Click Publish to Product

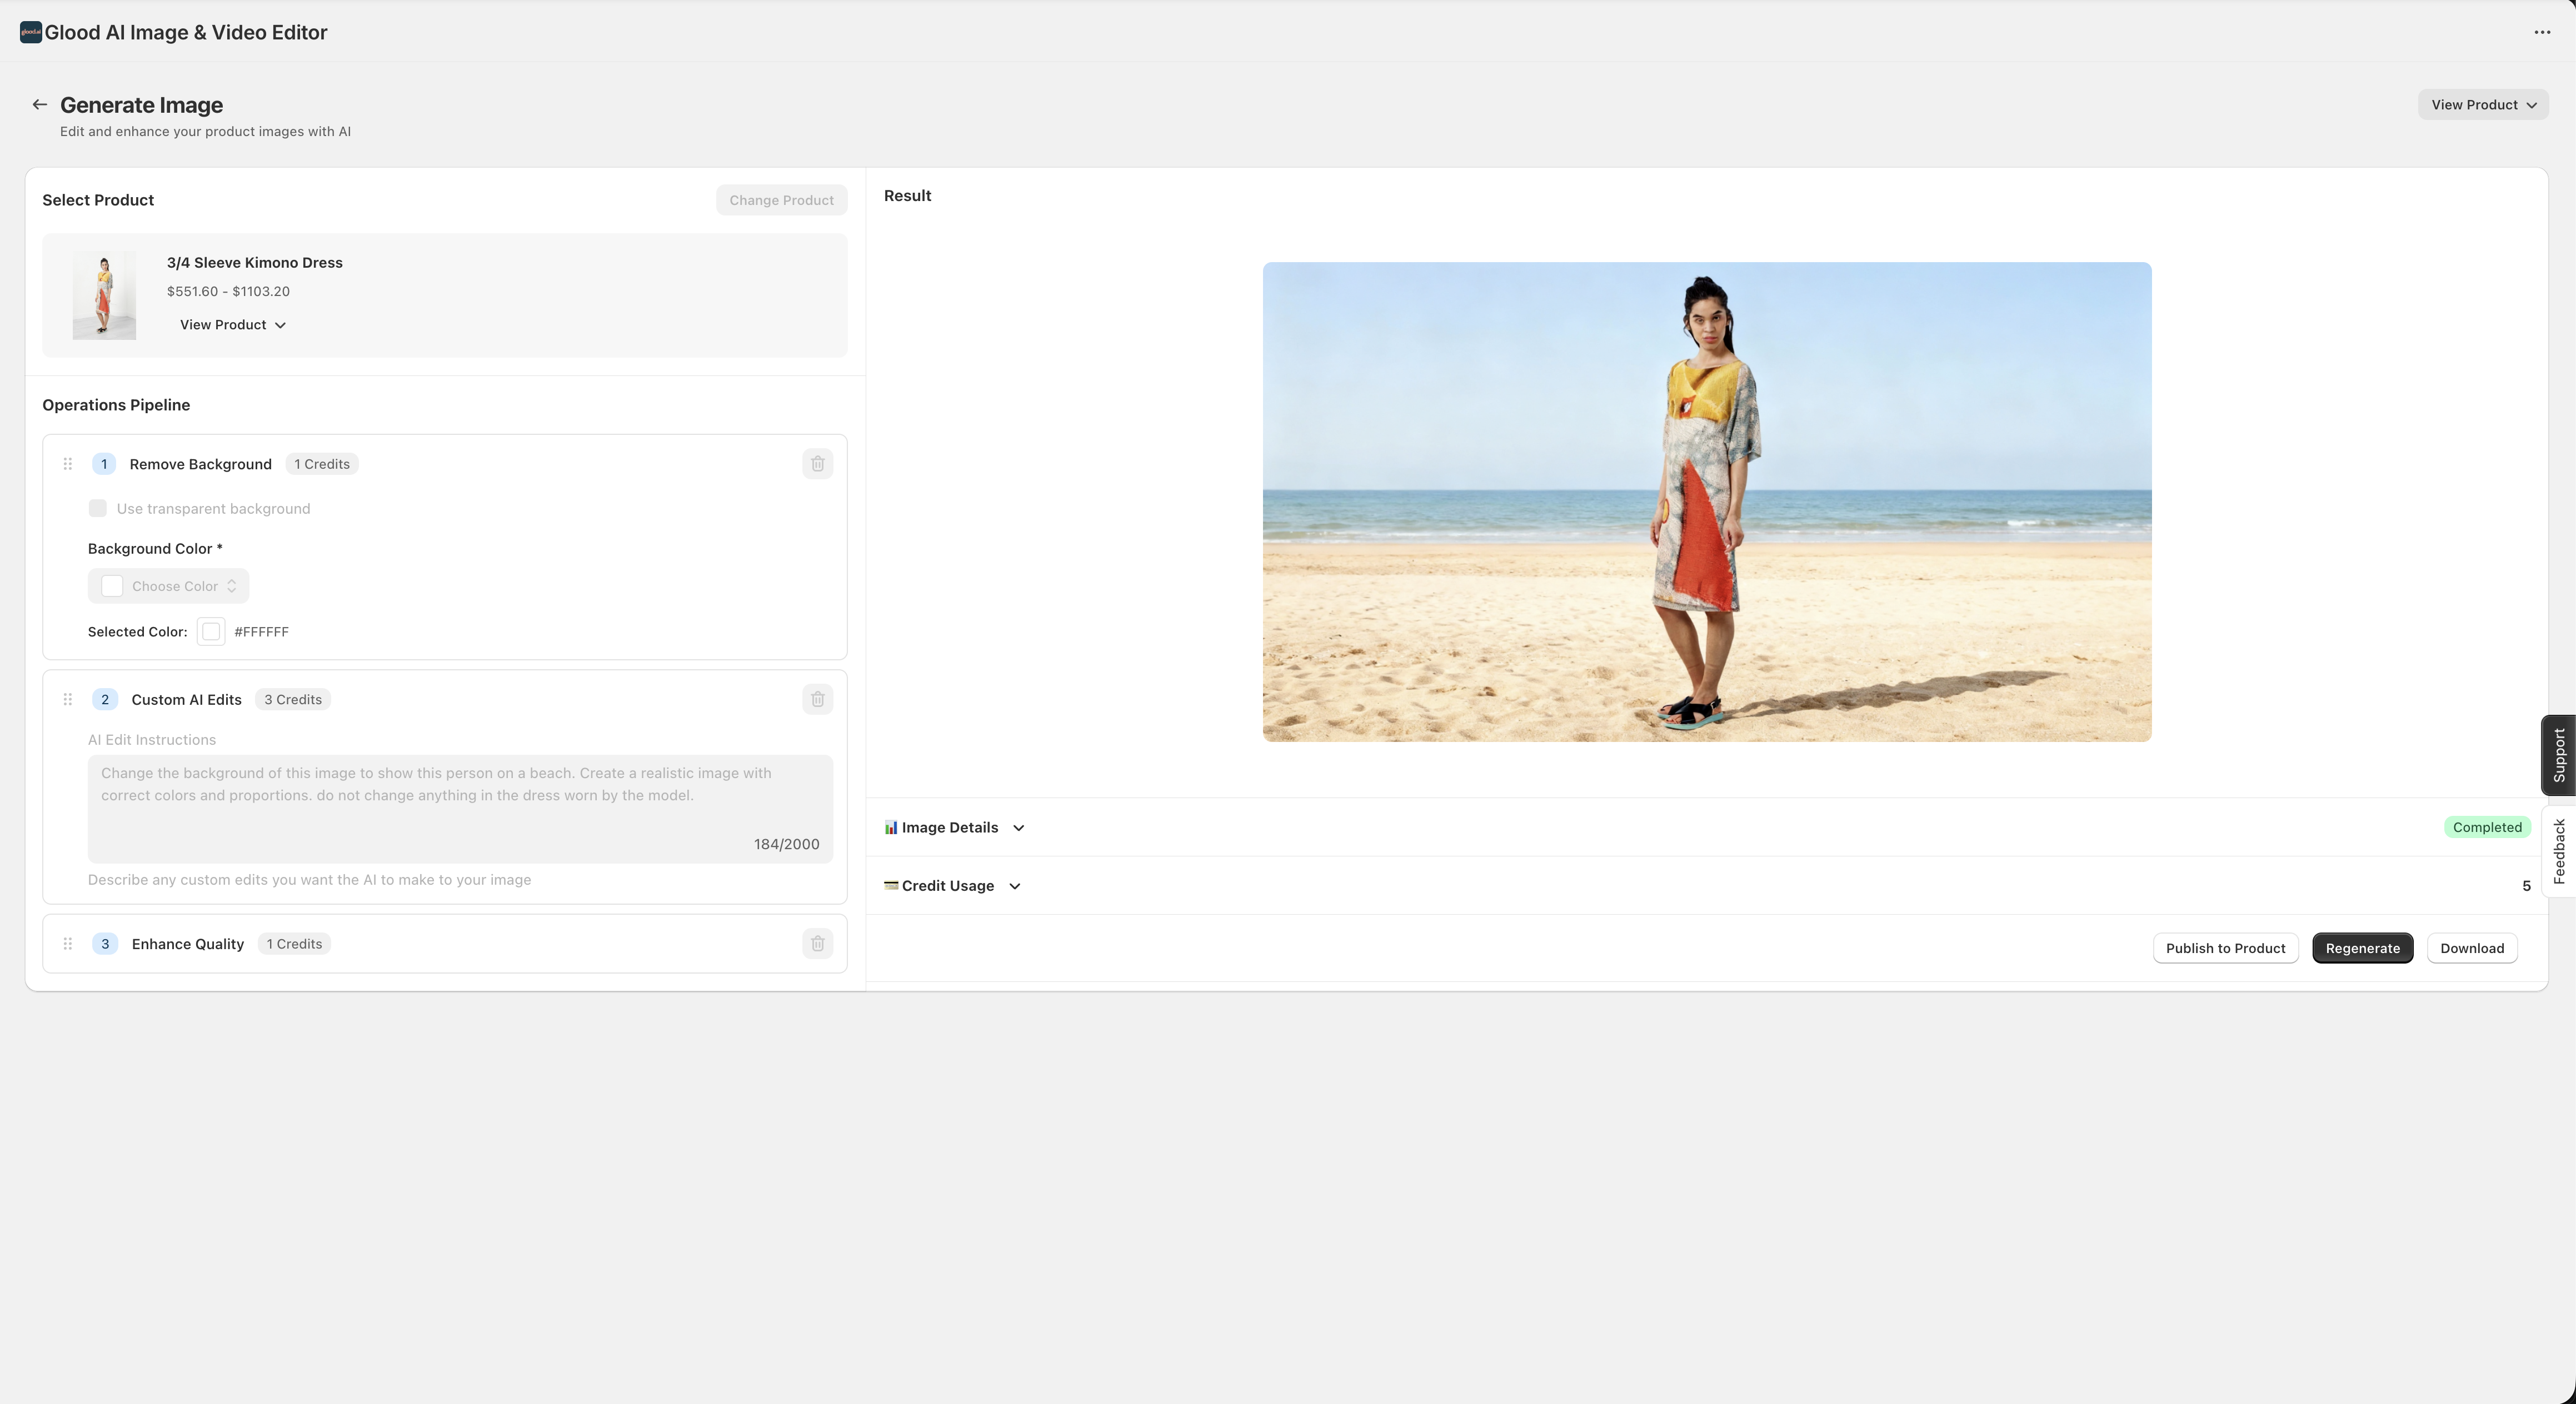(x=2225, y=947)
